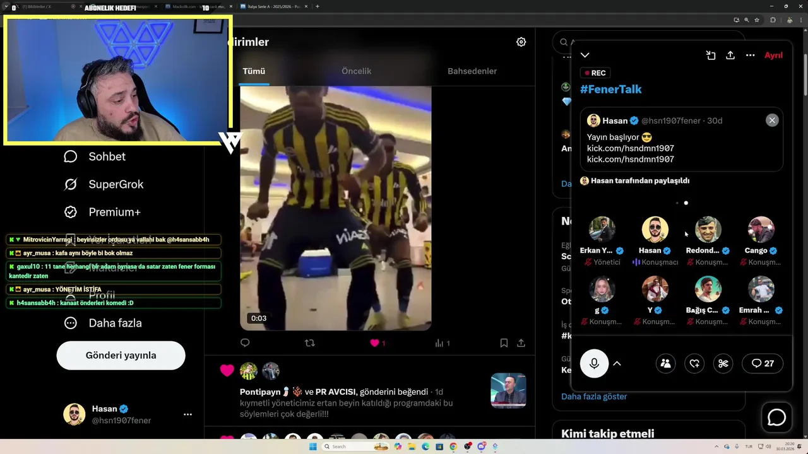Open Bağış C. speaker avatar
Image resolution: width=808 pixels, height=454 pixels.
tap(708, 289)
